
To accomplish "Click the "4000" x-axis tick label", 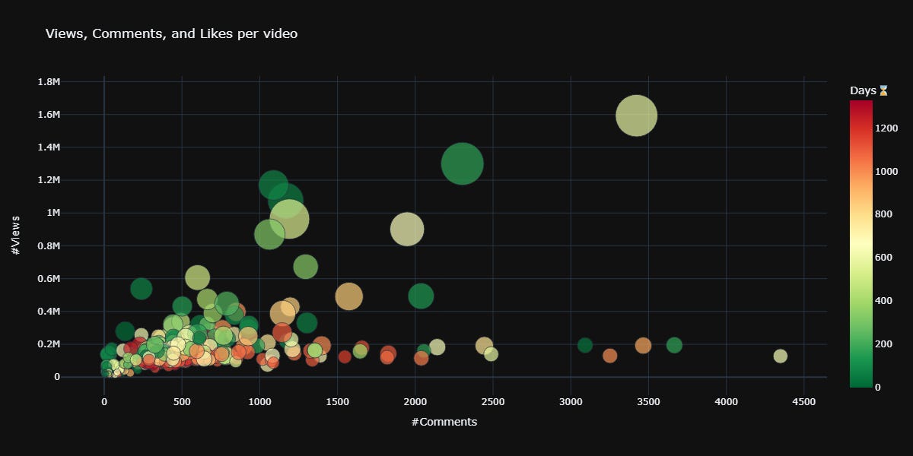I will coord(727,402).
